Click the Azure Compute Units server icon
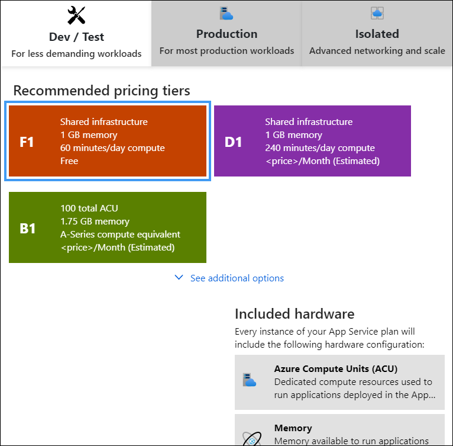This screenshot has height=446, width=453. click(250, 379)
